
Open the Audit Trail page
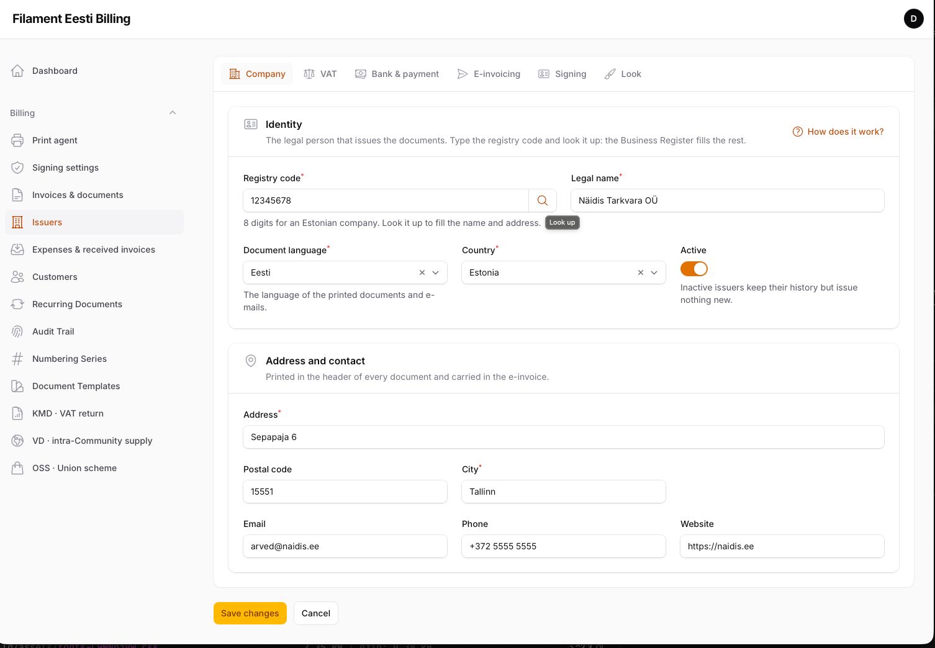(94, 331)
